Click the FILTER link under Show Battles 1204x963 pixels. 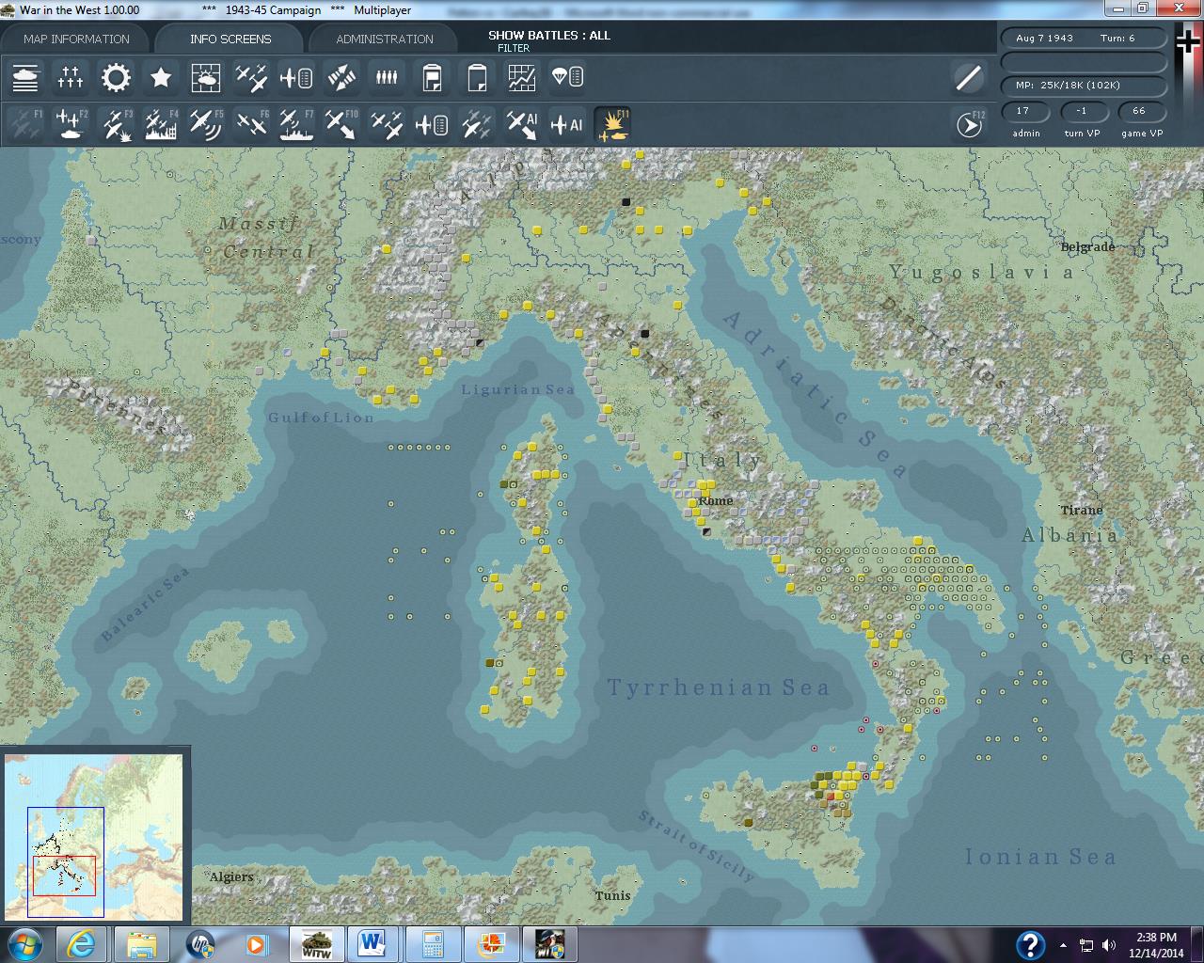514,48
